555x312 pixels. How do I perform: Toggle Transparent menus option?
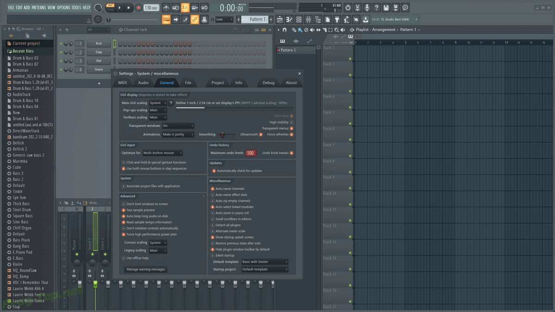pyautogui.click(x=291, y=128)
